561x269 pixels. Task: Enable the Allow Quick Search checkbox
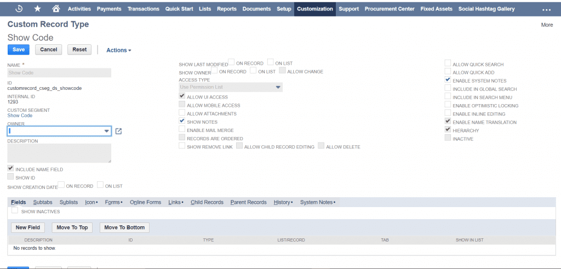(x=448, y=64)
